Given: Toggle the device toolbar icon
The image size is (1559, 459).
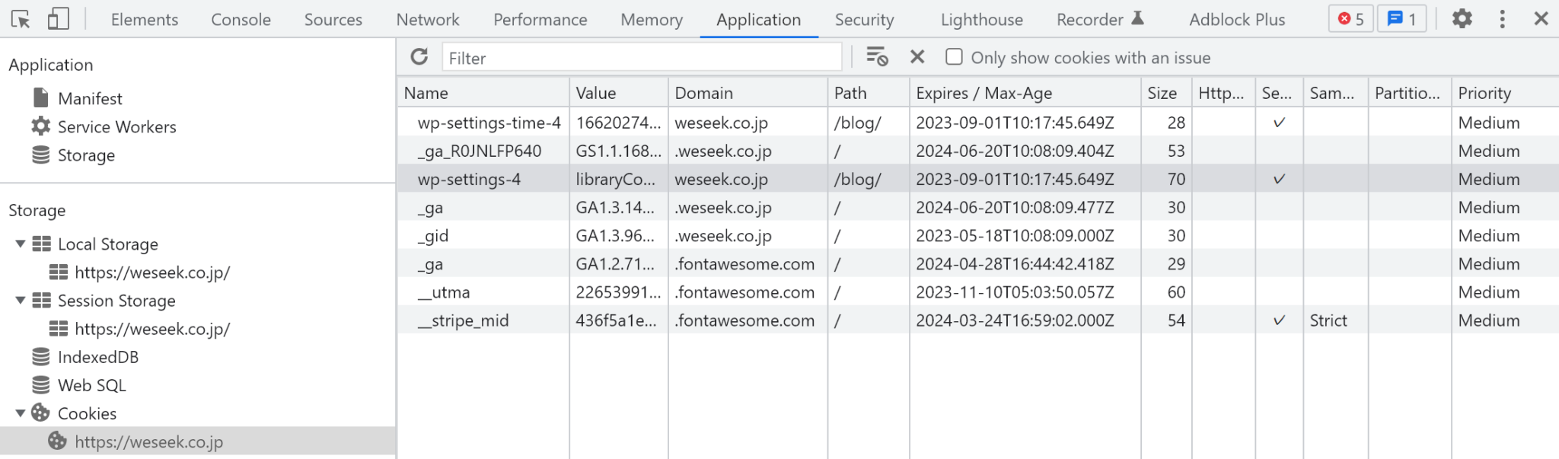Looking at the screenshot, I should 58,20.
